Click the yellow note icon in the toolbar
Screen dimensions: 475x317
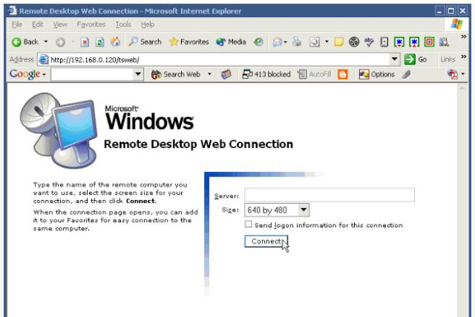click(x=338, y=41)
